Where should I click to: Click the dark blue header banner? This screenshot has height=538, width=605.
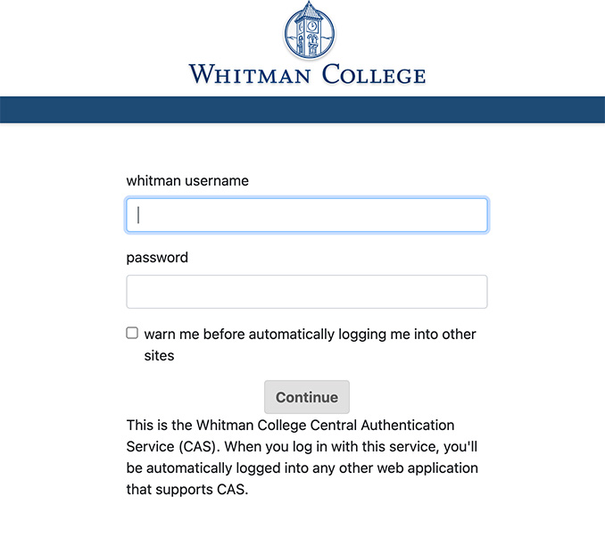[x=302, y=109]
